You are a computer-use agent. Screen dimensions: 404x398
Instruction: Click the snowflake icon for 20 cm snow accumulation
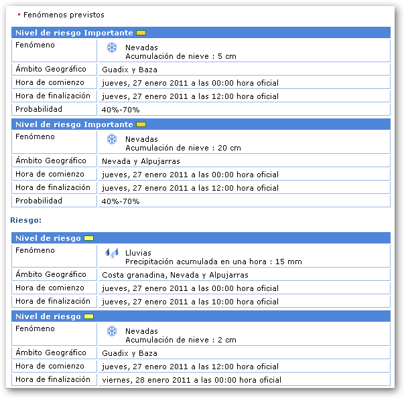(x=112, y=139)
